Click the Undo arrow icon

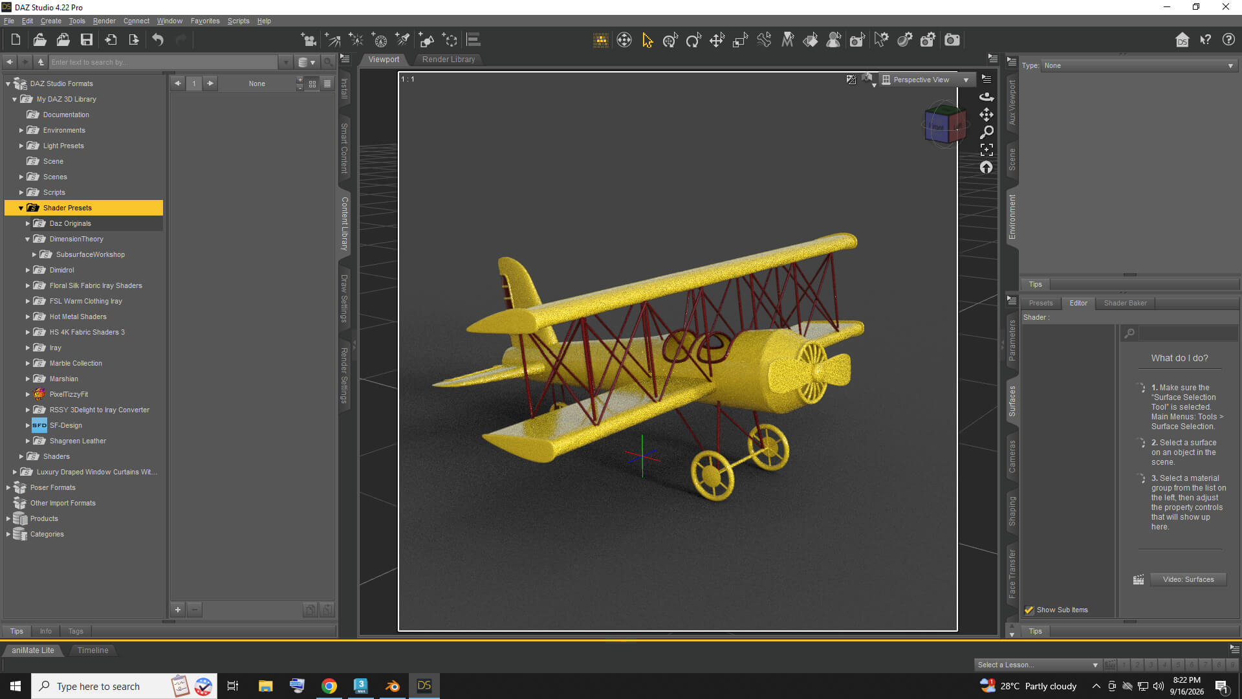point(158,40)
